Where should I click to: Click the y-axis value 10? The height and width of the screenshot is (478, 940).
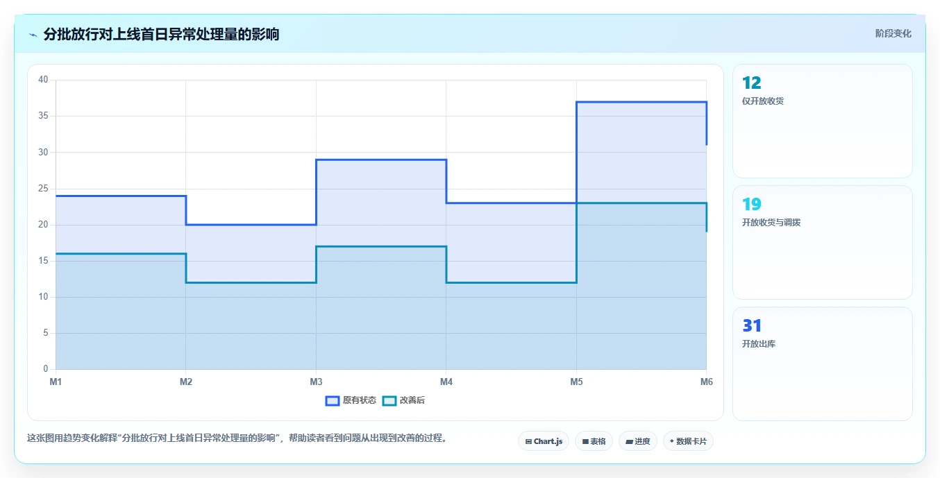coord(43,297)
